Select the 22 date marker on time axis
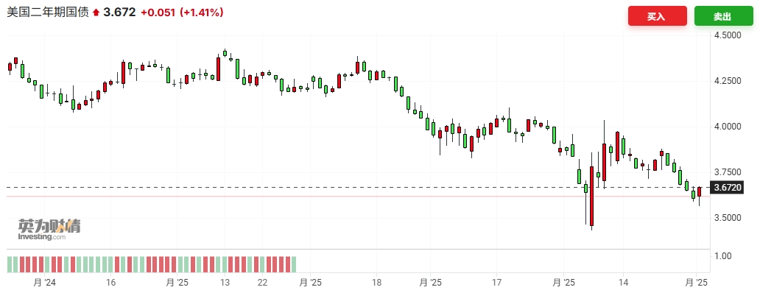760x304 pixels. 262,282
